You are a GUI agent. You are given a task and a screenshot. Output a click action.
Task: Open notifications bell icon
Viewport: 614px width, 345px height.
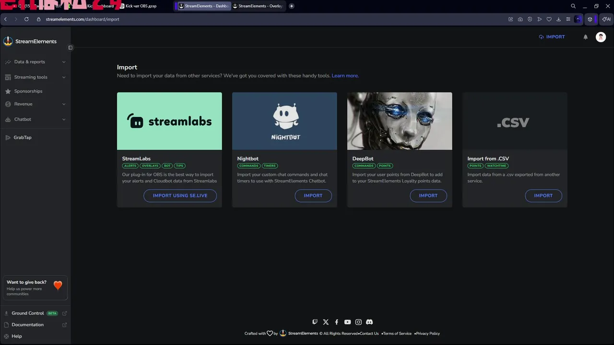click(585, 37)
